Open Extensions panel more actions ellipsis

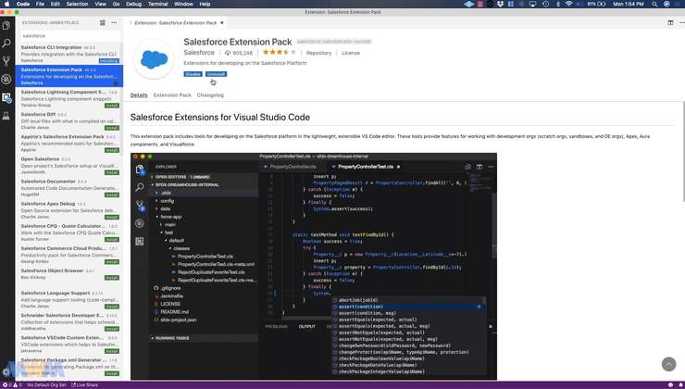(x=114, y=22)
